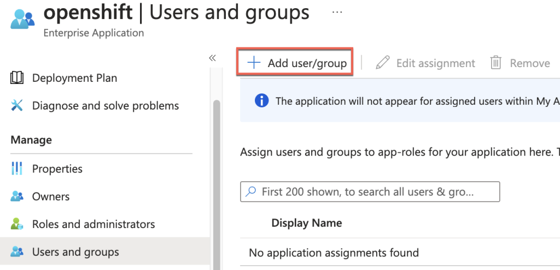Click the Diagnose wrench tools icon

pos(17,106)
